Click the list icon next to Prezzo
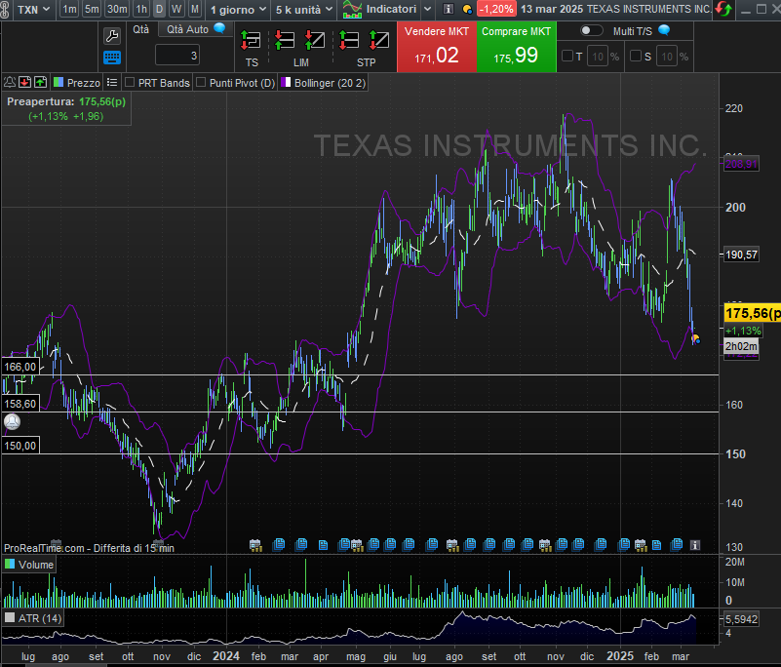 pos(112,83)
